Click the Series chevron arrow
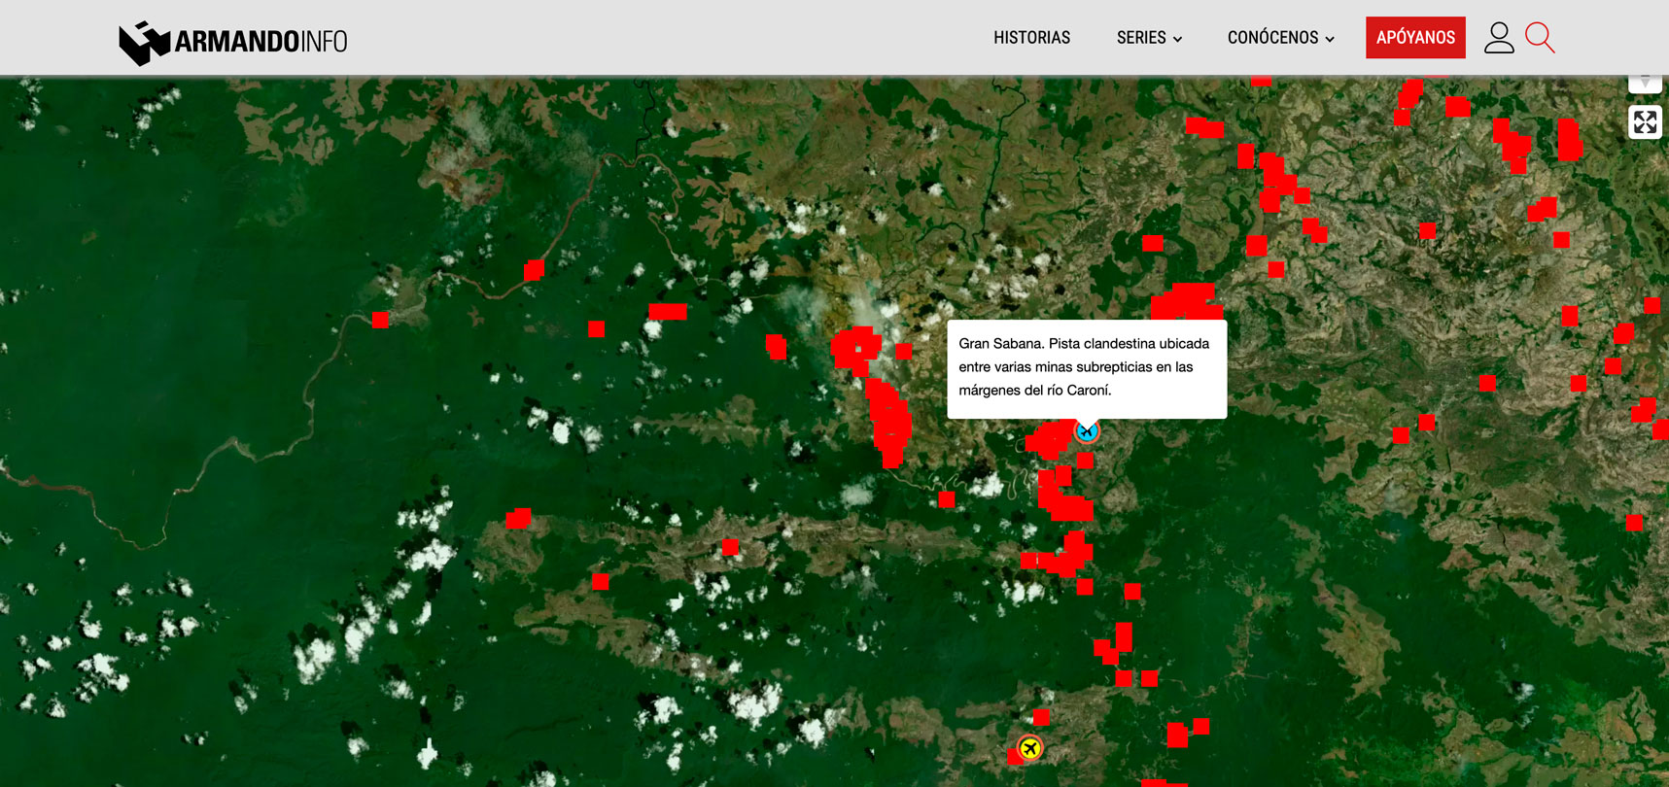Image resolution: width=1669 pixels, height=787 pixels. tap(1177, 40)
